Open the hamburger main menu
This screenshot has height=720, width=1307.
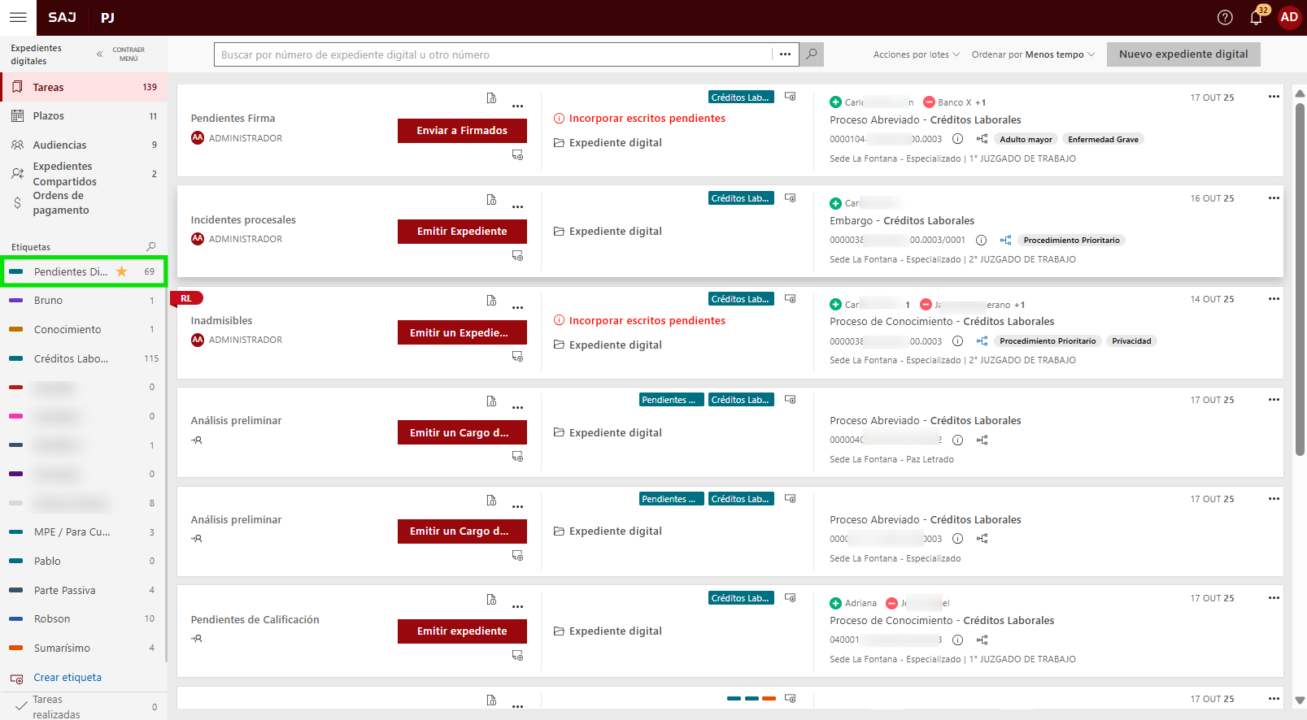[18, 17]
